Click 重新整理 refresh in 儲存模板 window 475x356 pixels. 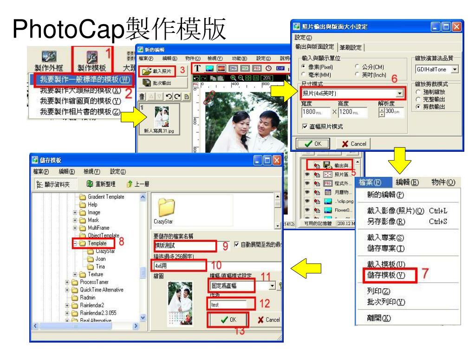click(x=101, y=184)
